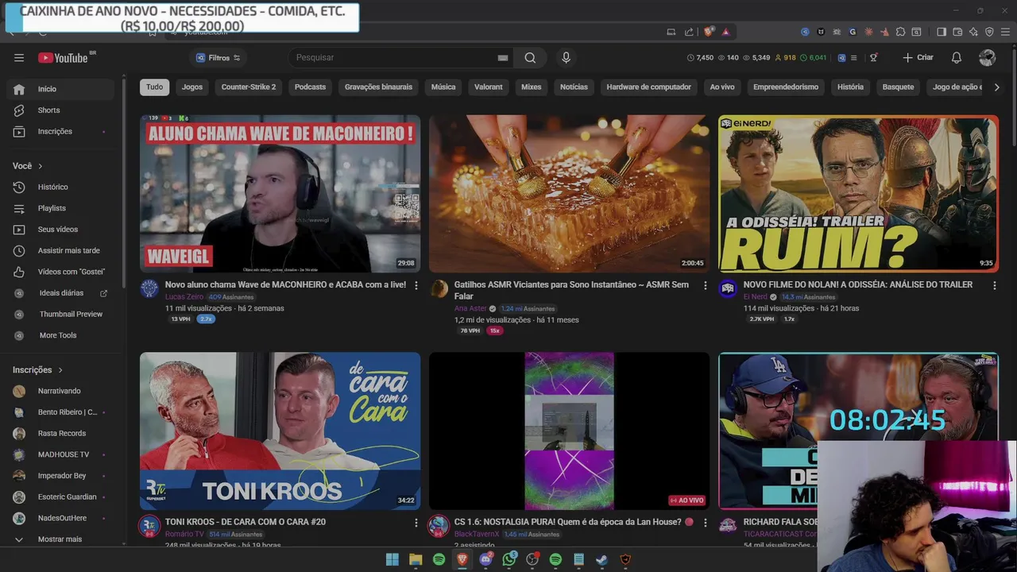Screen dimensions: 1017x572
Task: Play the ALUNO CHAMA WAVE thumbnail
Action: click(280, 193)
